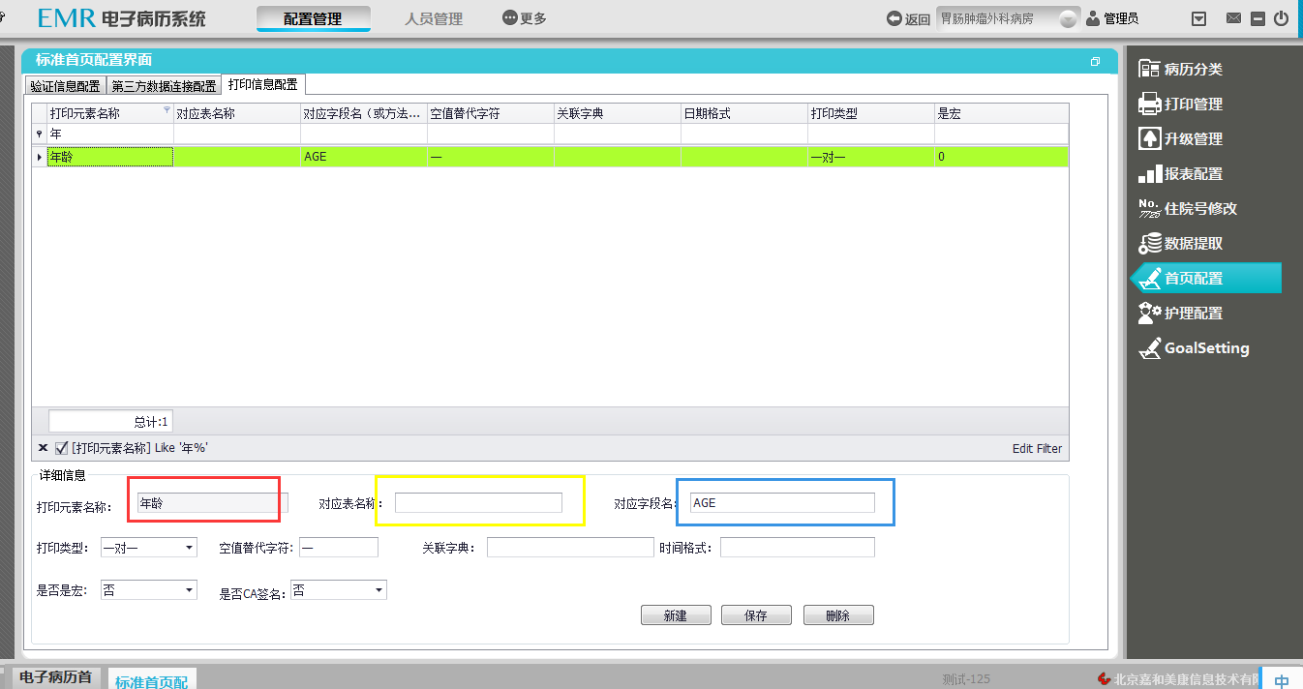Click the 空值替代字符 input field
Image resolution: width=1303 pixels, height=689 pixels.
click(x=339, y=548)
